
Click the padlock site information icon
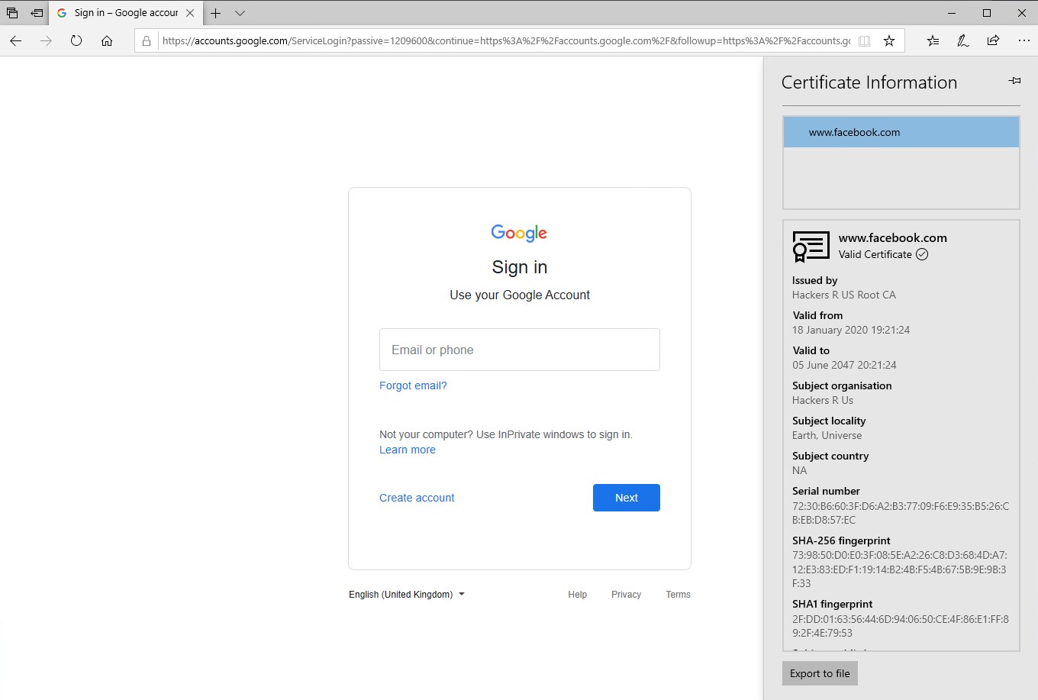(147, 40)
